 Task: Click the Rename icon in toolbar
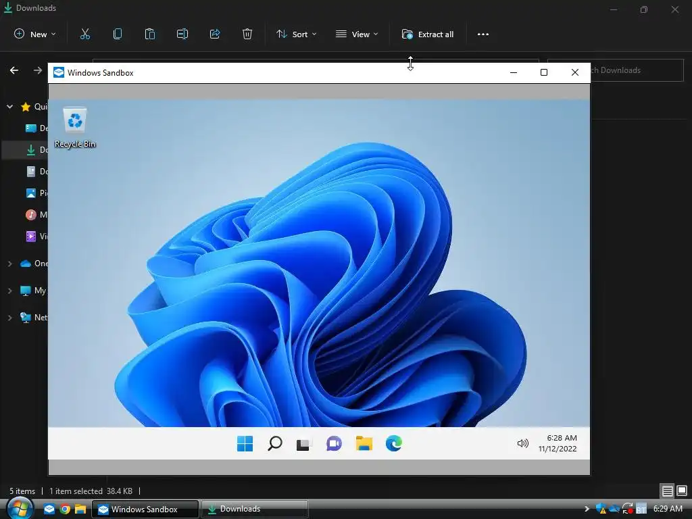(182, 34)
